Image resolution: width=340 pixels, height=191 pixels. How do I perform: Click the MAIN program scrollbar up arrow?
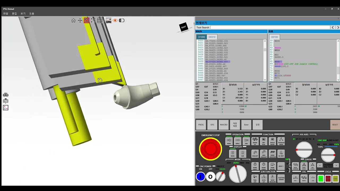(265, 41)
